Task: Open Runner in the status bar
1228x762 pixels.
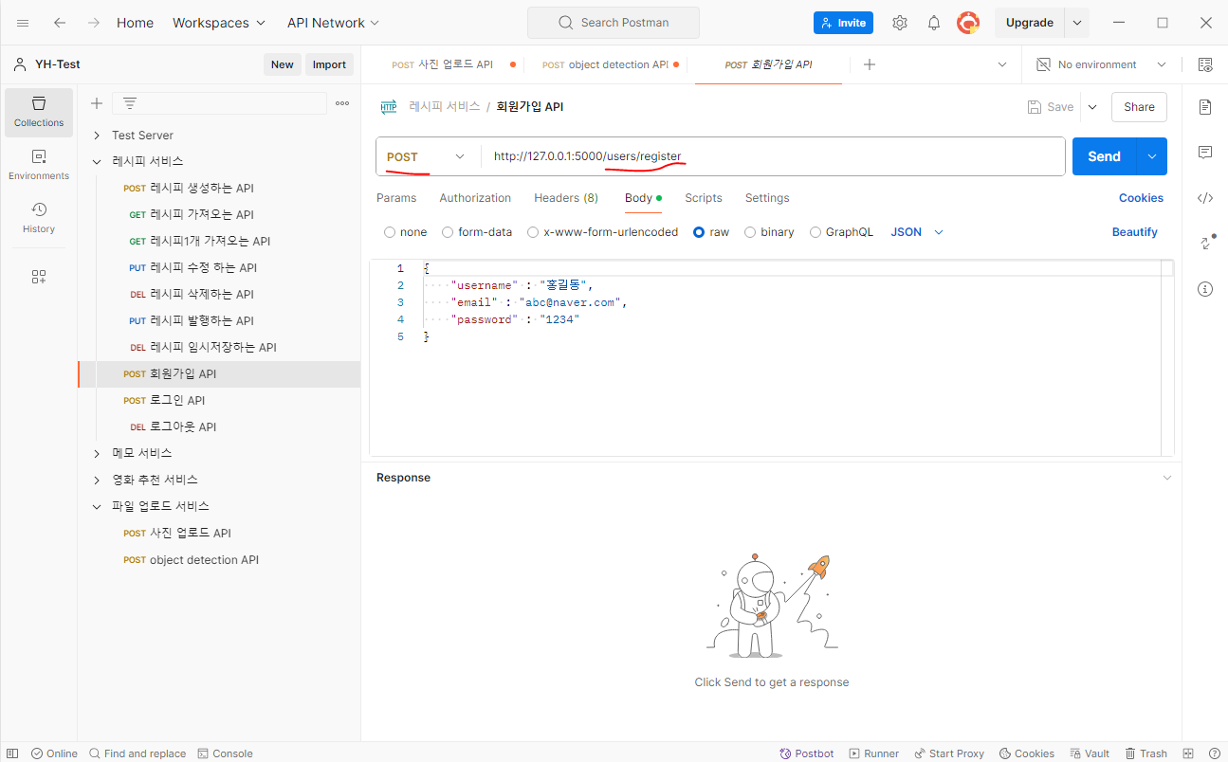Action: pyautogui.click(x=873, y=753)
